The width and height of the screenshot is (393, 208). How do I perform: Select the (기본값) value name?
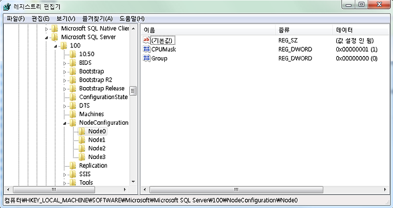(x=163, y=40)
